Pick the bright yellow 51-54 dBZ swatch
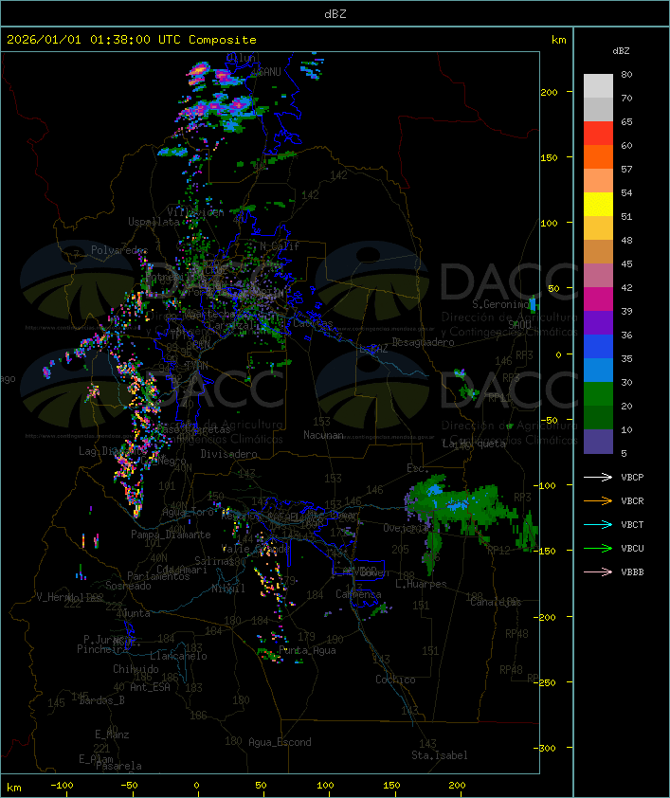 [x=598, y=204]
